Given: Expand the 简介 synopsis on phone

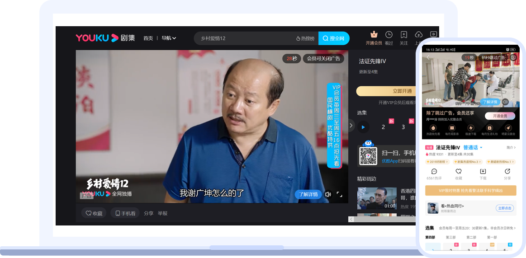Looking at the screenshot, I should (511, 147).
